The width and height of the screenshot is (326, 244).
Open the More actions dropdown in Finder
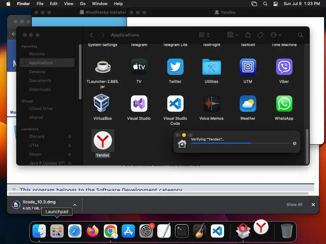click(x=276, y=35)
